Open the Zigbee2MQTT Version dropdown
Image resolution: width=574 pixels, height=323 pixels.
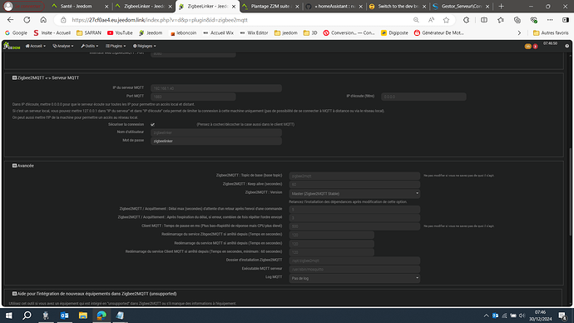point(354,193)
